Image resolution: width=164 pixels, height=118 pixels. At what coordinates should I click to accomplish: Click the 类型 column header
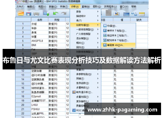[x=57, y=20]
